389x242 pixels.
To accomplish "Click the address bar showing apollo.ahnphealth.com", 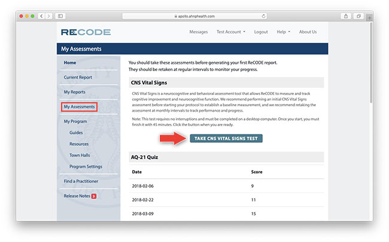I will (194, 16).
